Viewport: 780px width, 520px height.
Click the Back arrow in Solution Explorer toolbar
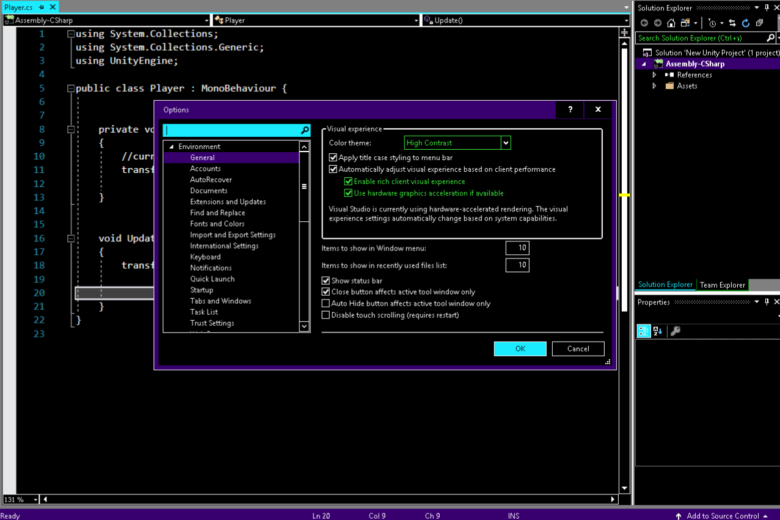tap(644, 23)
